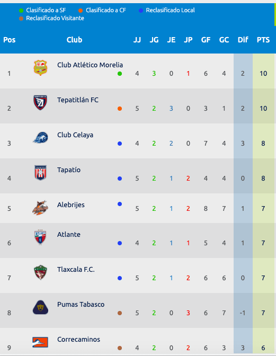Click the Tlaxcala F.C. crest

coord(40,272)
